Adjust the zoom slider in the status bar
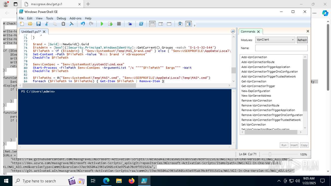 pos(270,154)
